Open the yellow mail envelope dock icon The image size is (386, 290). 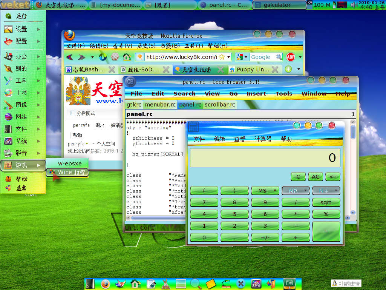pos(211,284)
